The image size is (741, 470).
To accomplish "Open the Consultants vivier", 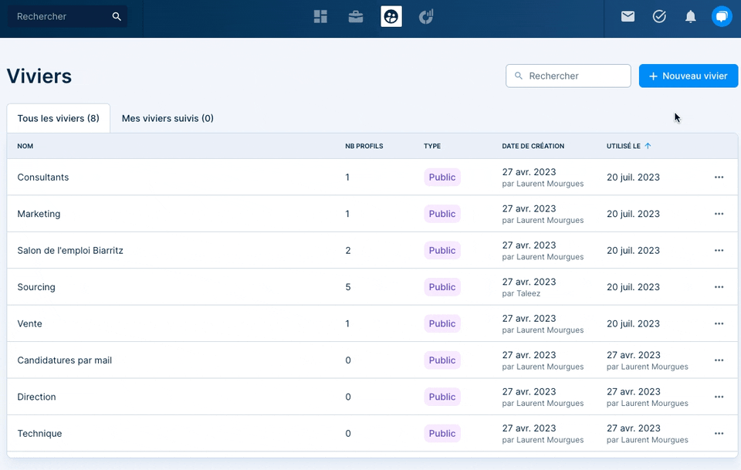I will click(43, 178).
